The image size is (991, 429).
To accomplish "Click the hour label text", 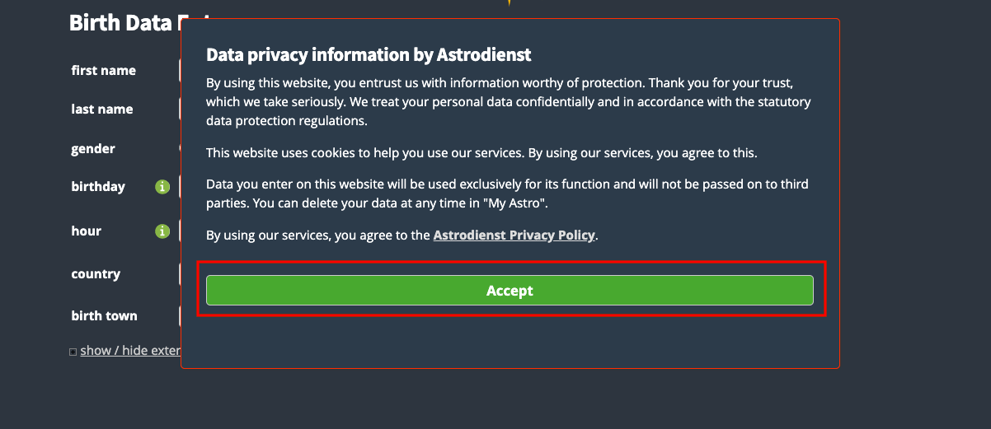I will (86, 231).
